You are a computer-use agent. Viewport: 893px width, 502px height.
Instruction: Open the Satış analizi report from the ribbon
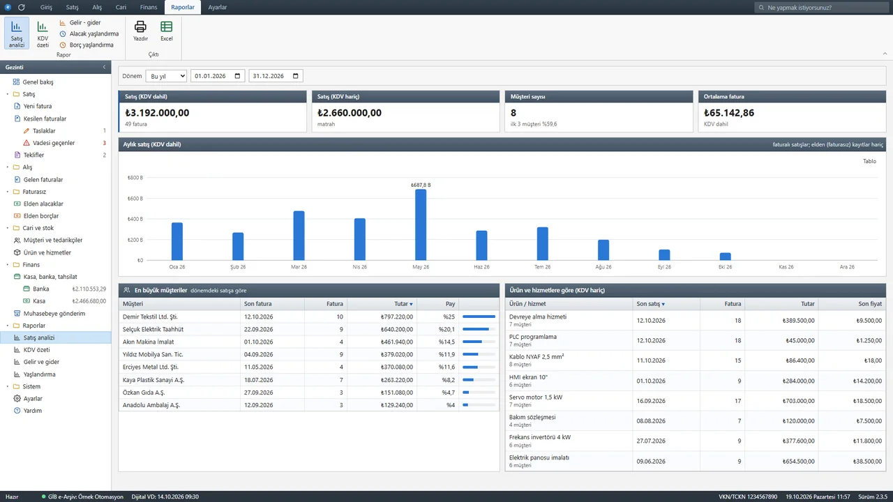tap(17, 33)
